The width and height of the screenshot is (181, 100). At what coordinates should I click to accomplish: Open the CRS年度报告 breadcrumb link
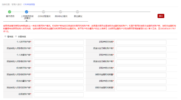tap(29, 4)
